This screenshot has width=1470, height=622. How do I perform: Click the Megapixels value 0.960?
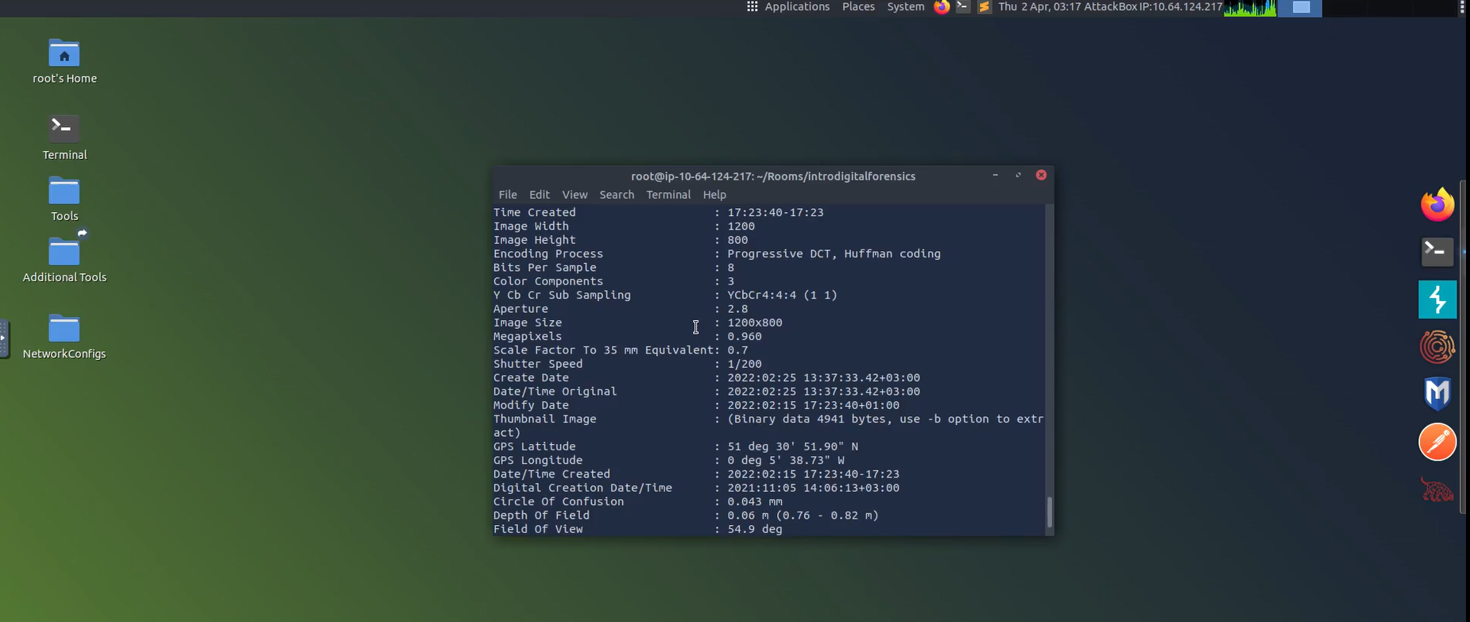tap(745, 337)
